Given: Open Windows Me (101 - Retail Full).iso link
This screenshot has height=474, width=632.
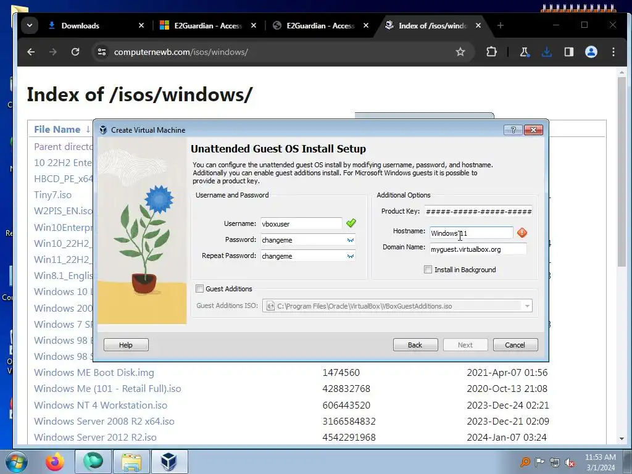Looking at the screenshot, I should pos(107,389).
